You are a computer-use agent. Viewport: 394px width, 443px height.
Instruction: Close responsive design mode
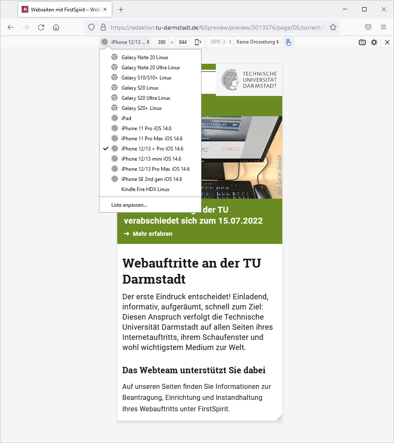point(387,42)
